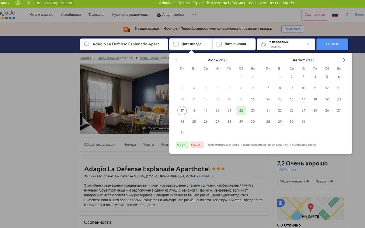Open the Апартаменты menu item
Image resolution: width=365 pixels, height=228 pixels.
pos(170,15)
